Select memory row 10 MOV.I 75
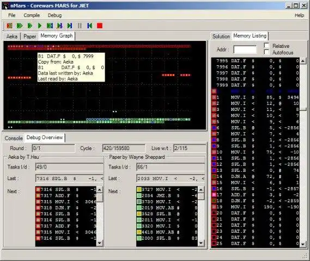 point(256,152)
